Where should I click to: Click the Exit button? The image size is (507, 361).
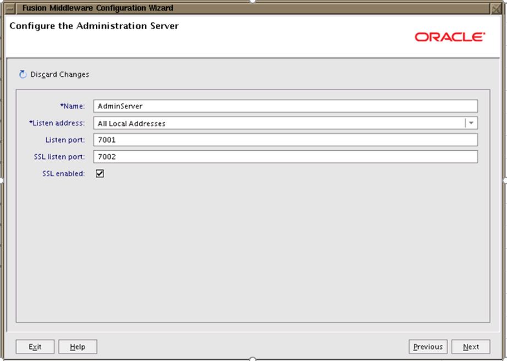tap(35, 347)
